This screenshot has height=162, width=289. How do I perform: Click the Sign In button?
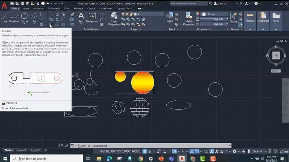(220, 4)
